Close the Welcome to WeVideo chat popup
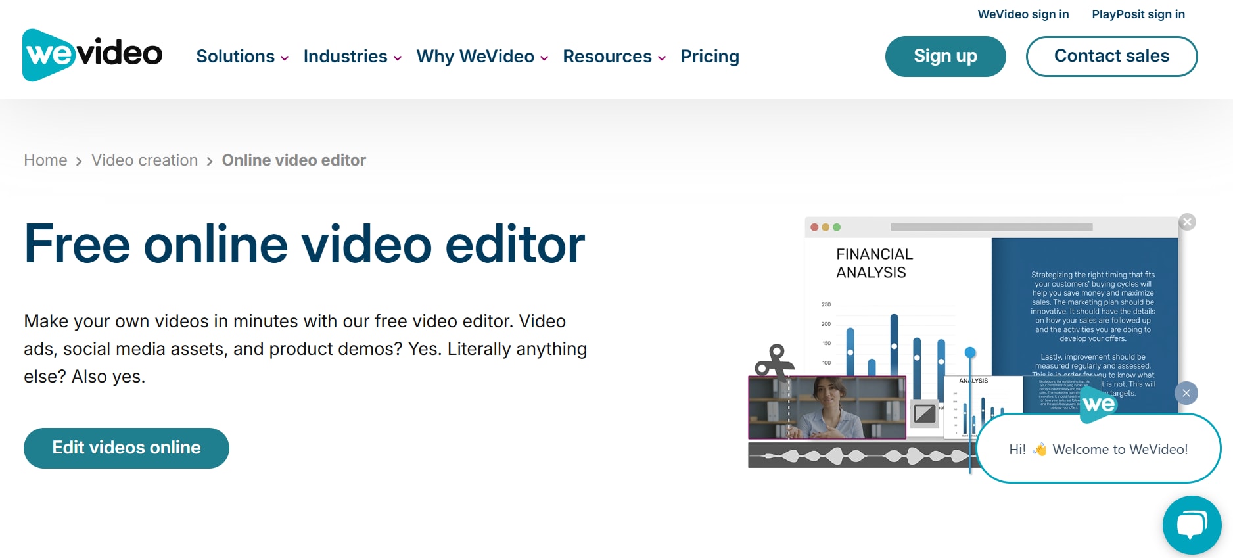 tap(1186, 393)
